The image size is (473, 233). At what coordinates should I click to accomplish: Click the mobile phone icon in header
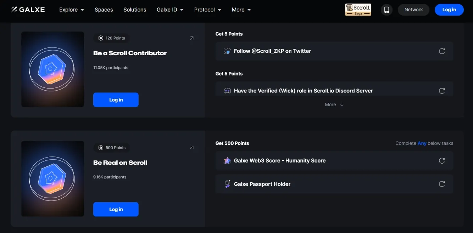click(386, 10)
